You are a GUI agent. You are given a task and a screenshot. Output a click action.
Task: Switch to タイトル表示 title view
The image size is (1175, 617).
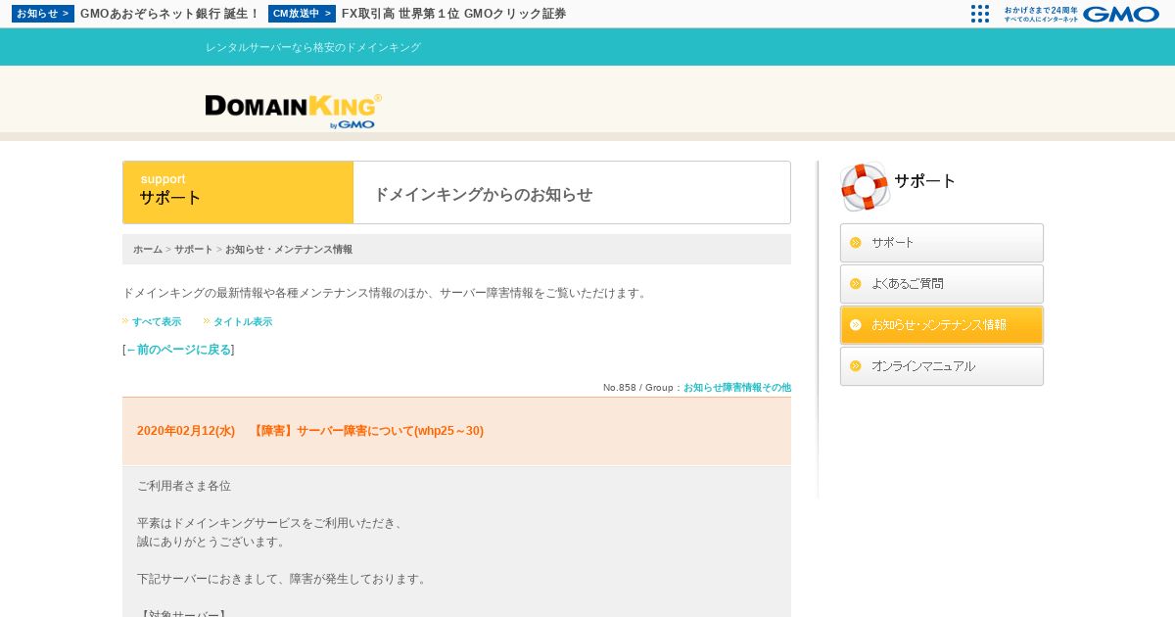pyautogui.click(x=243, y=321)
